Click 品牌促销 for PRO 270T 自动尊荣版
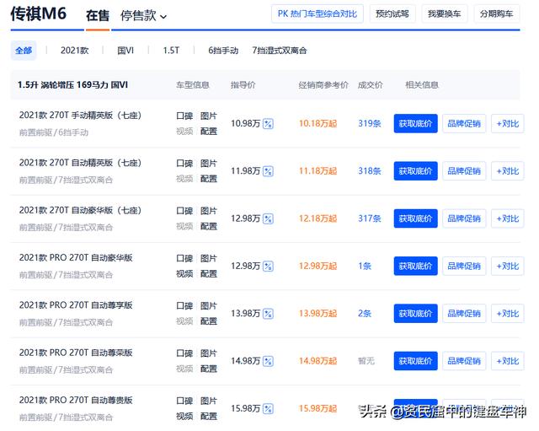The width and height of the screenshot is (539, 431). click(464, 361)
